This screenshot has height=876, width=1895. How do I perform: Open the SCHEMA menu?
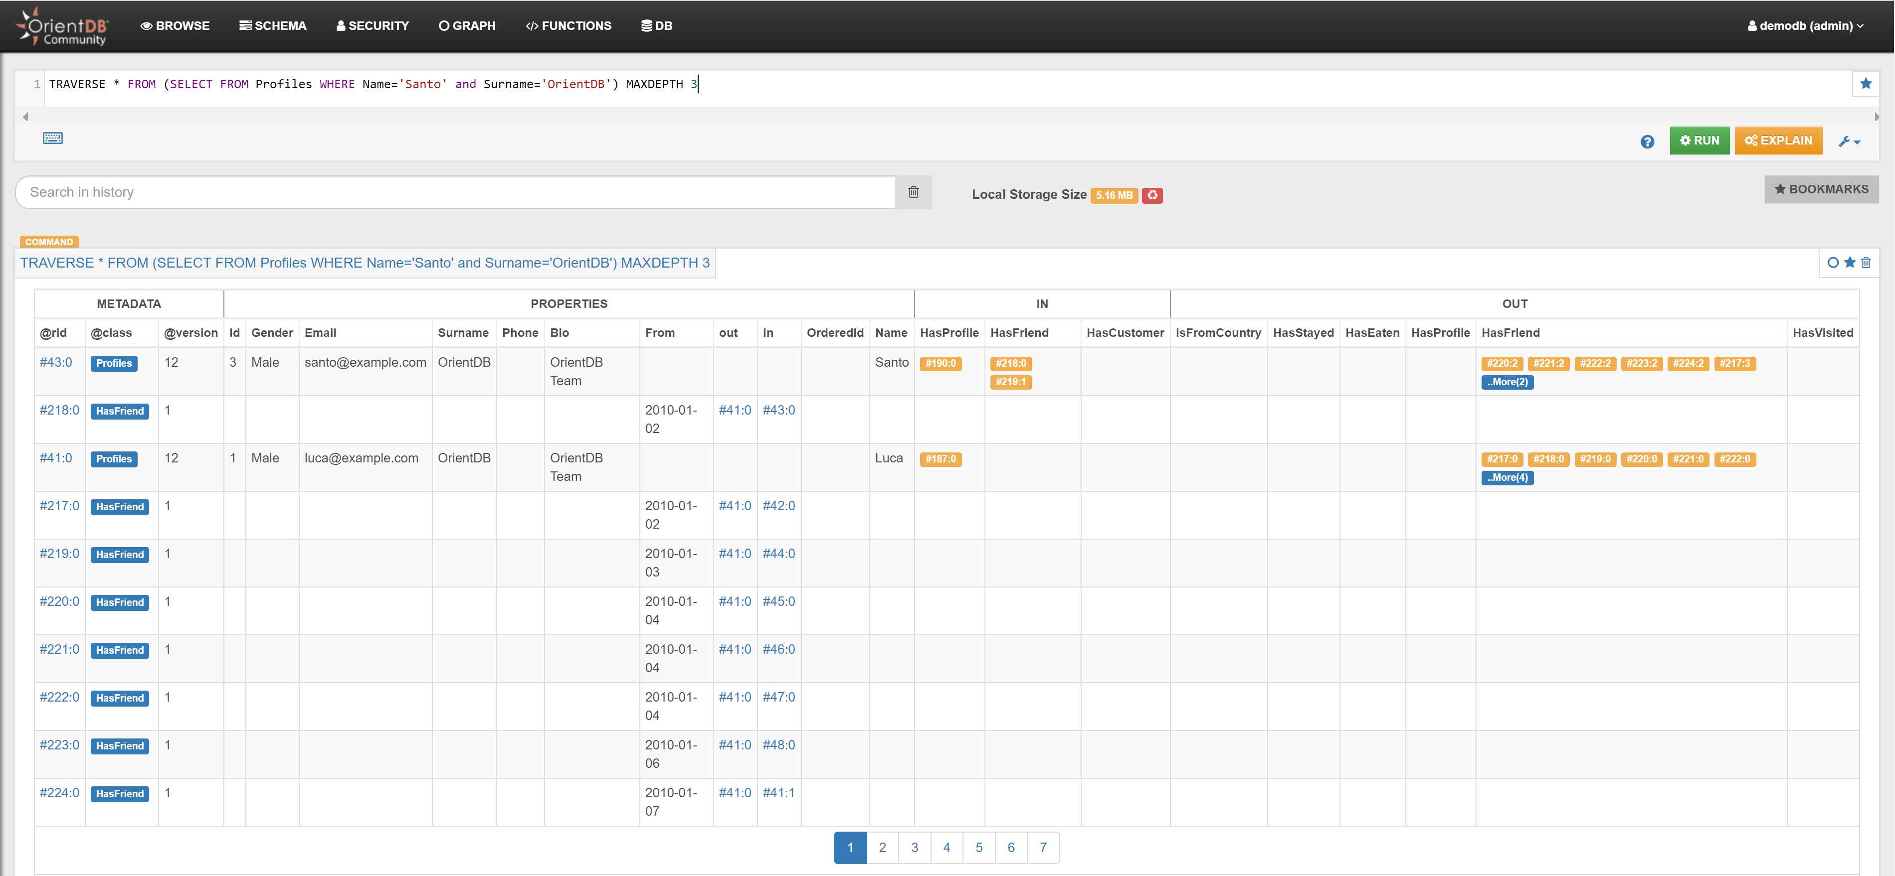pos(272,26)
